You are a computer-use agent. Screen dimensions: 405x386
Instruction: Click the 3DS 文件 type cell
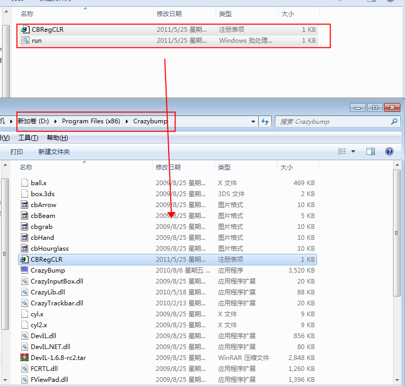232,194
